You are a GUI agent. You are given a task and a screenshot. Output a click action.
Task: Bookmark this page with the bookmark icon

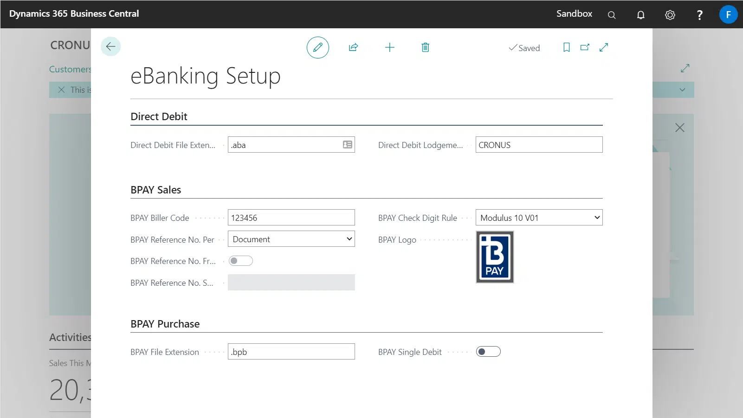coord(566,47)
